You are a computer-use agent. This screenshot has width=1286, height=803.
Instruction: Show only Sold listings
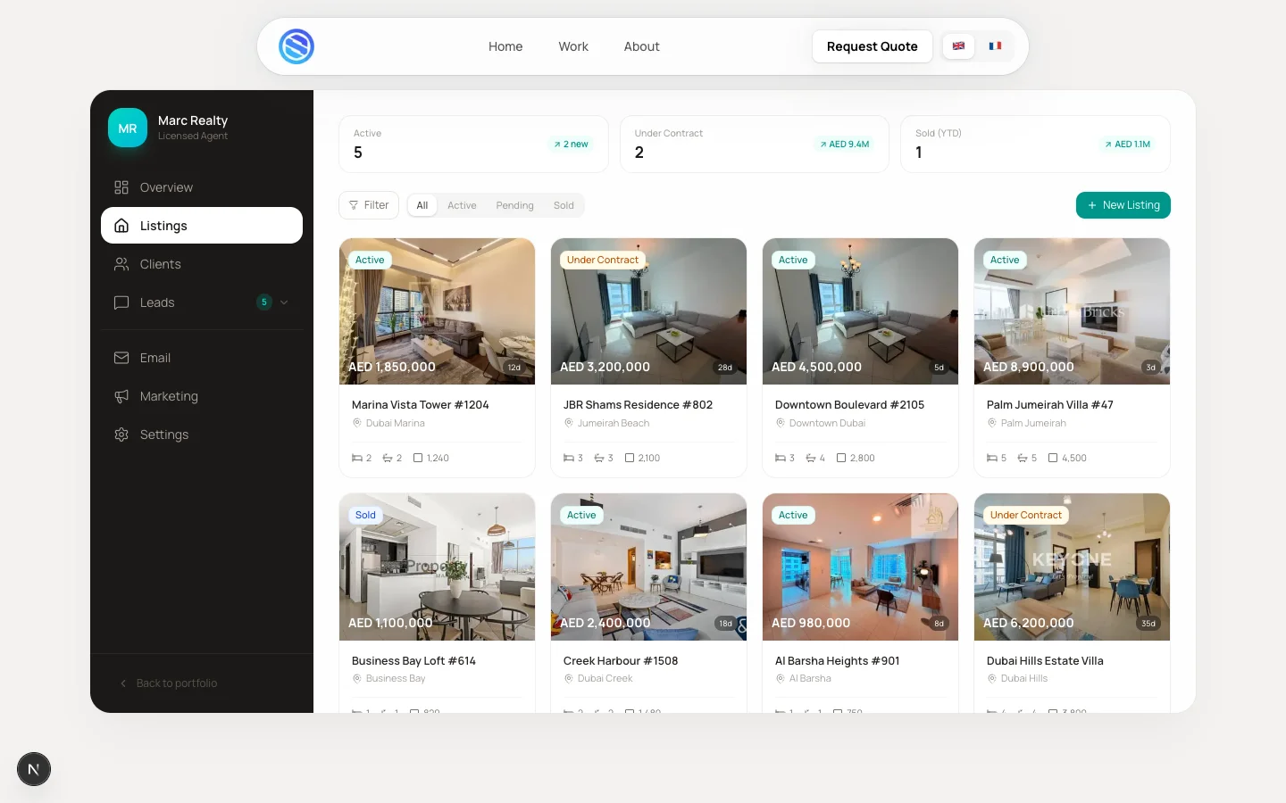564,205
